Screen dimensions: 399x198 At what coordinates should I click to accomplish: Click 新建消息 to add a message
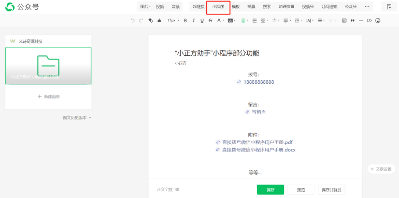[48, 97]
